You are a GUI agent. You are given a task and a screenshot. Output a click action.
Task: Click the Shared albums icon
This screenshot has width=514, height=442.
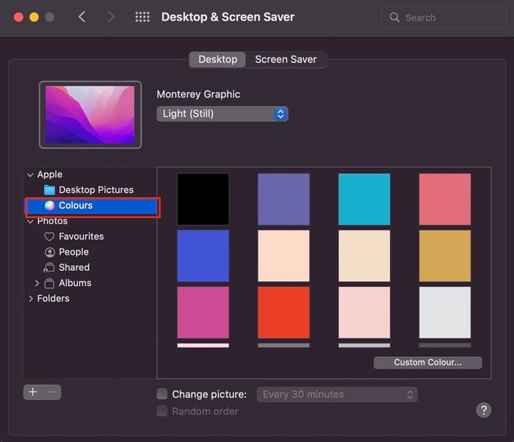tap(49, 267)
